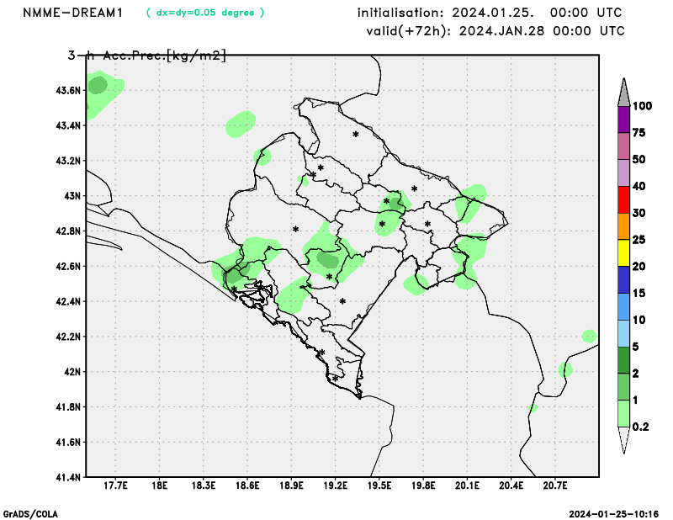Click the coastal station asterisk near 42.1N 19.1E
The image size is (673, 520).
click(322, 353)
